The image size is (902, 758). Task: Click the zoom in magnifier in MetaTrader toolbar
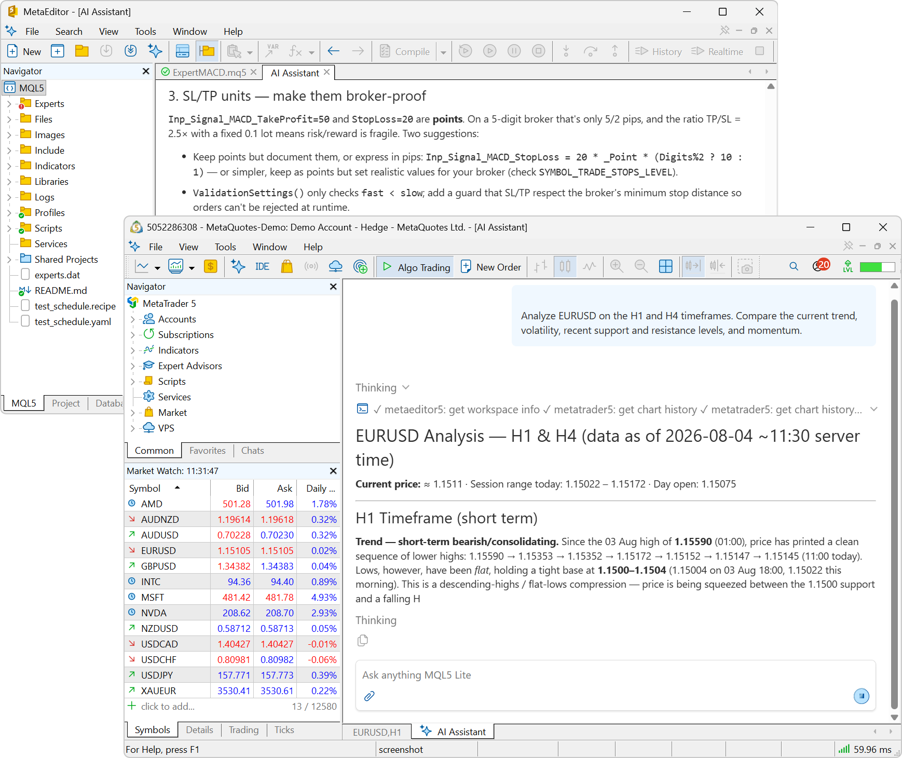point(617,266)
